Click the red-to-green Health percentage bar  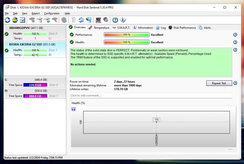126,42
